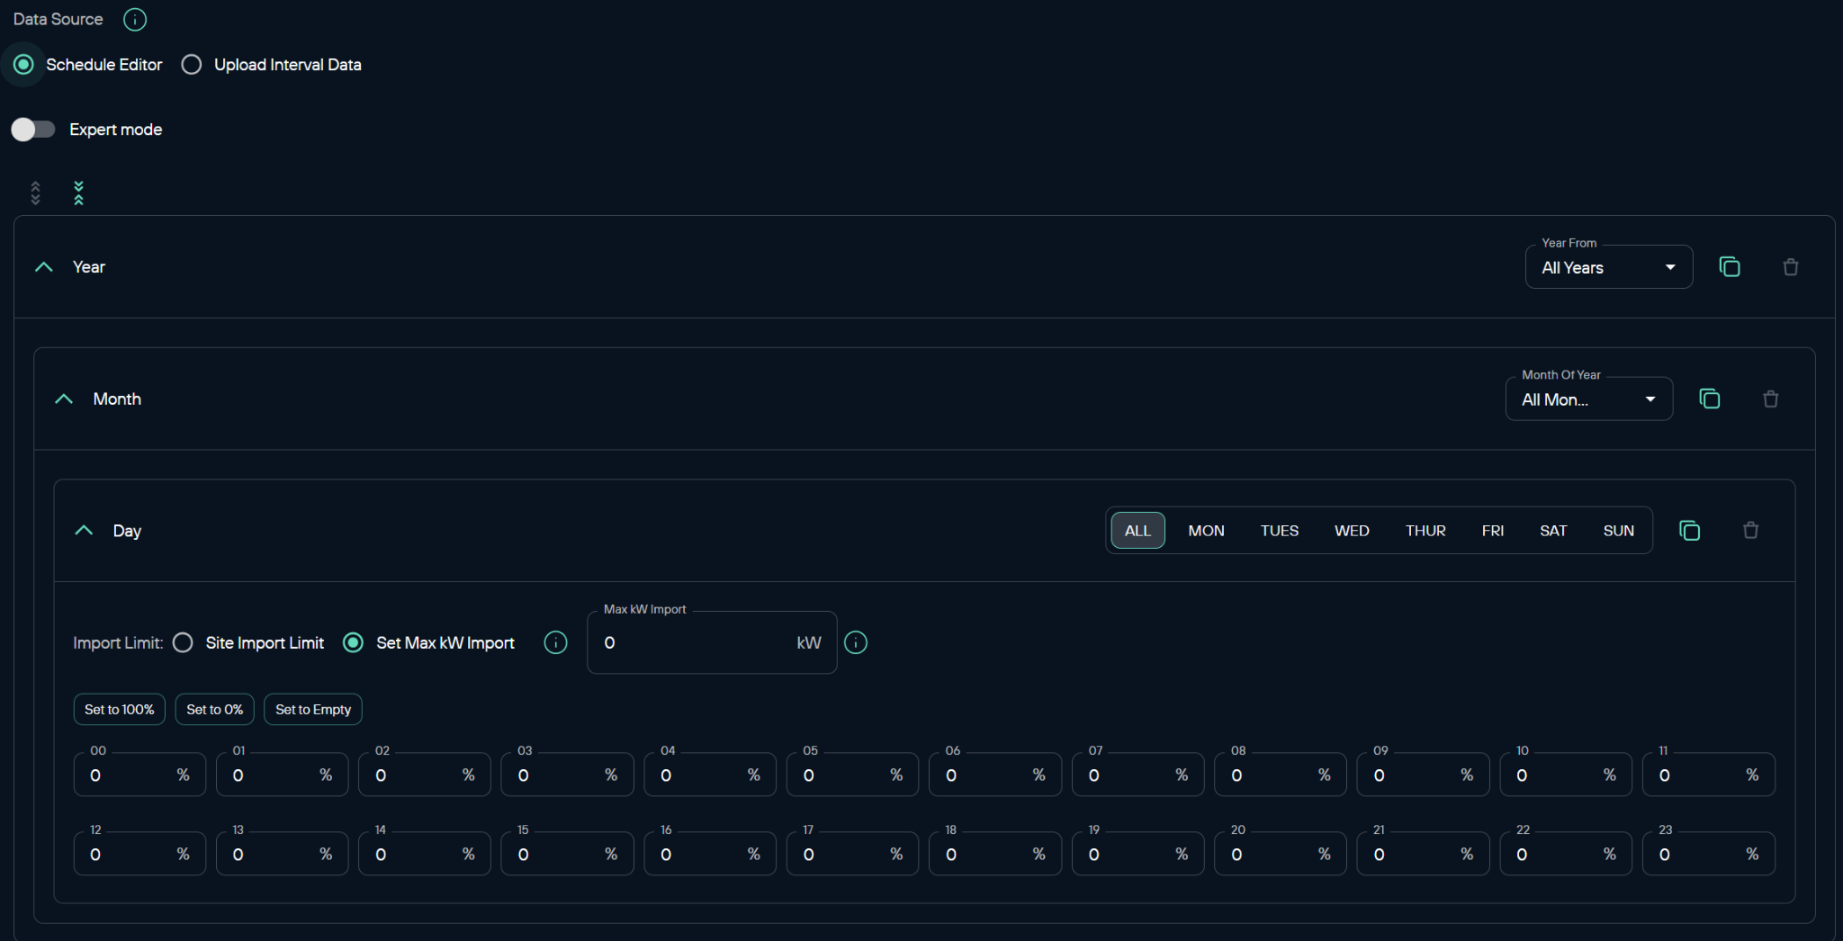
Task: Select the WED day tab
Action: [x=1352, y=531]
